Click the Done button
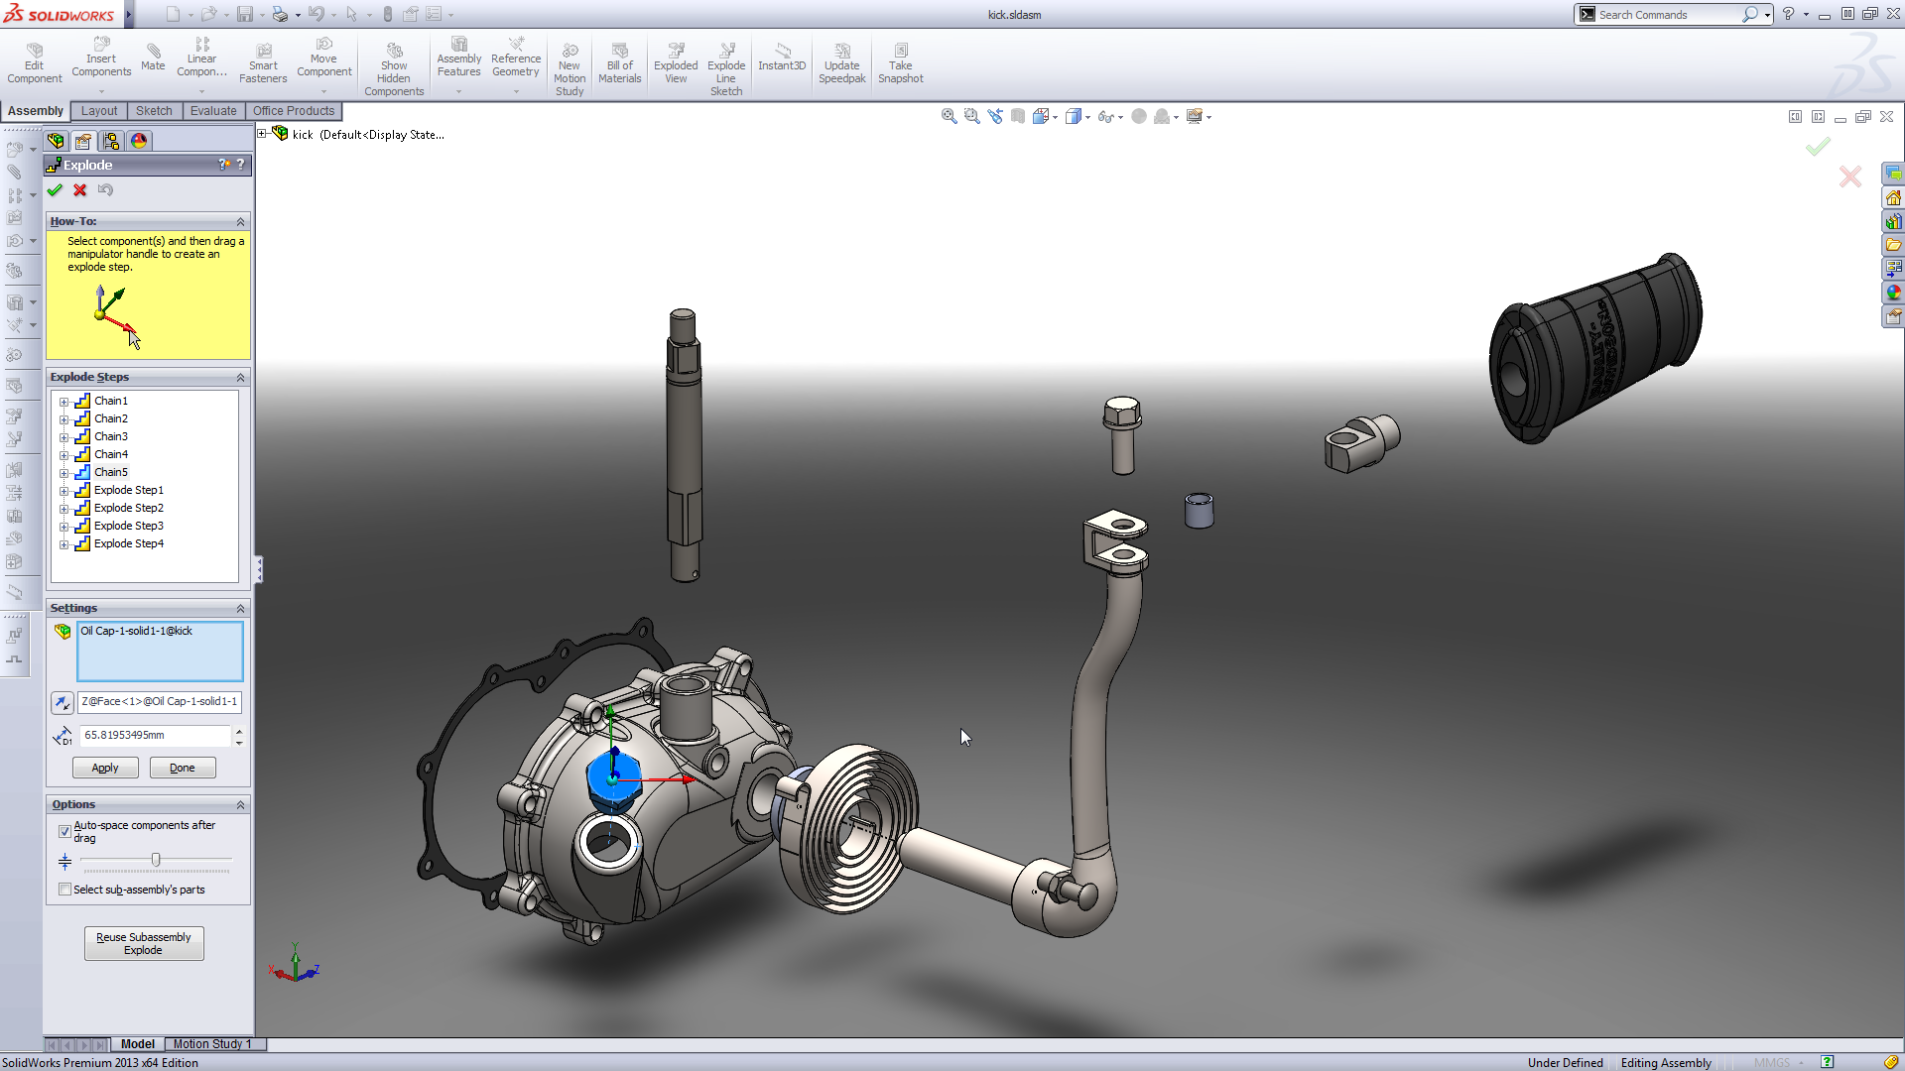1905x1071 pixels. pyautogui.click(x=181, y=768)
